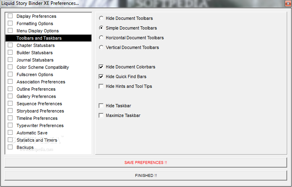Click the box beside Gallery Preferences
The width and height of the screenshot is (292, 187).
(10, 96)
